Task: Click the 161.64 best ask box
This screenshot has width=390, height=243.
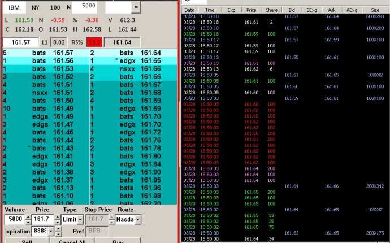Action: (x=122, y=42)
